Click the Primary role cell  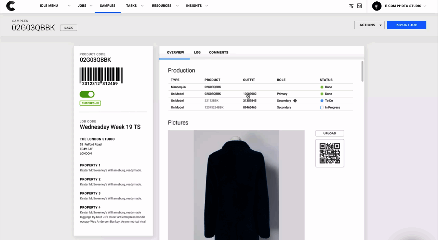tap(282, 94)
